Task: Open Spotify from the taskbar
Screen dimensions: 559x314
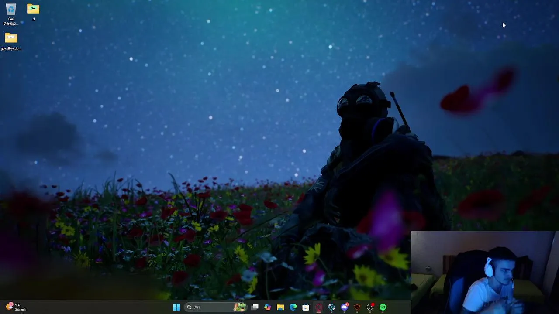Action: [383, 307]
